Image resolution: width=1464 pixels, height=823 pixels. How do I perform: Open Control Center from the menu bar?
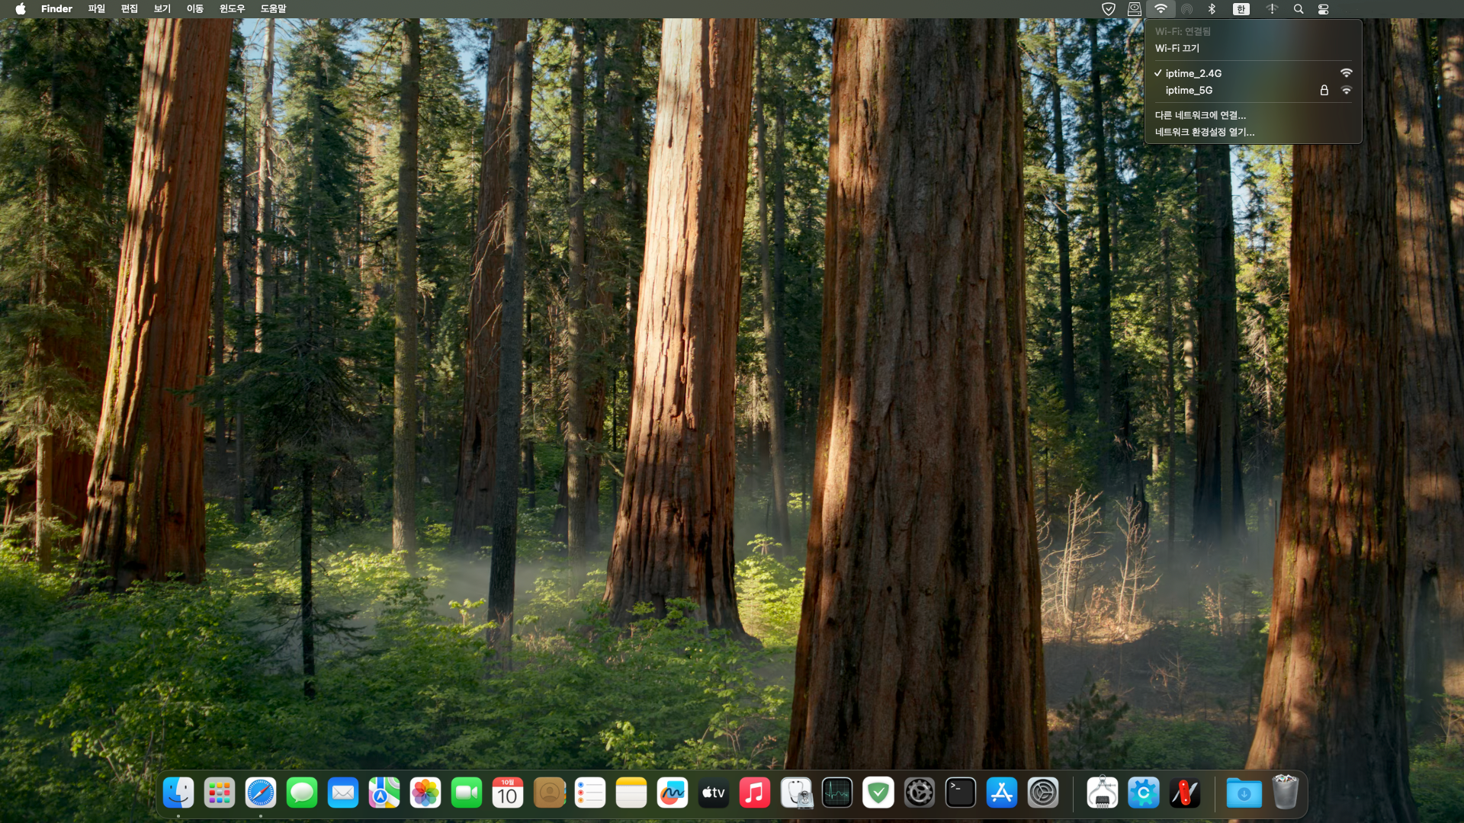tap(1324, 9)
